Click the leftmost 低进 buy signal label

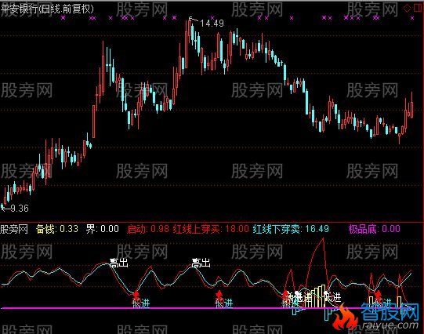141,303
